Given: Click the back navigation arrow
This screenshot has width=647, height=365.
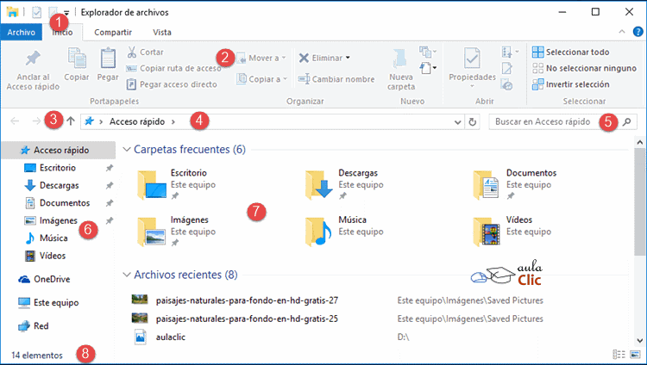Looking at the screenshot, I should (x=15, y=121).
